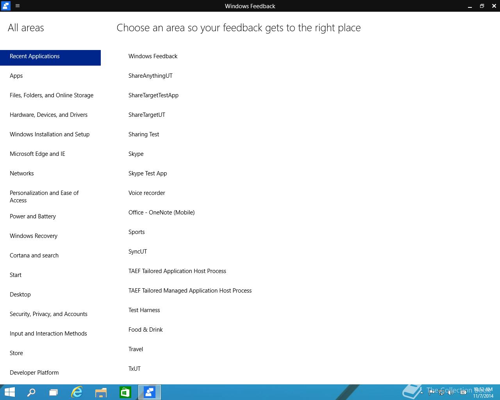This screenshot has width=500, height=400.
Task: Choose Food & Drink application
Action: [145, 330]
